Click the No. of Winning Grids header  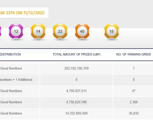pos(134,54)
